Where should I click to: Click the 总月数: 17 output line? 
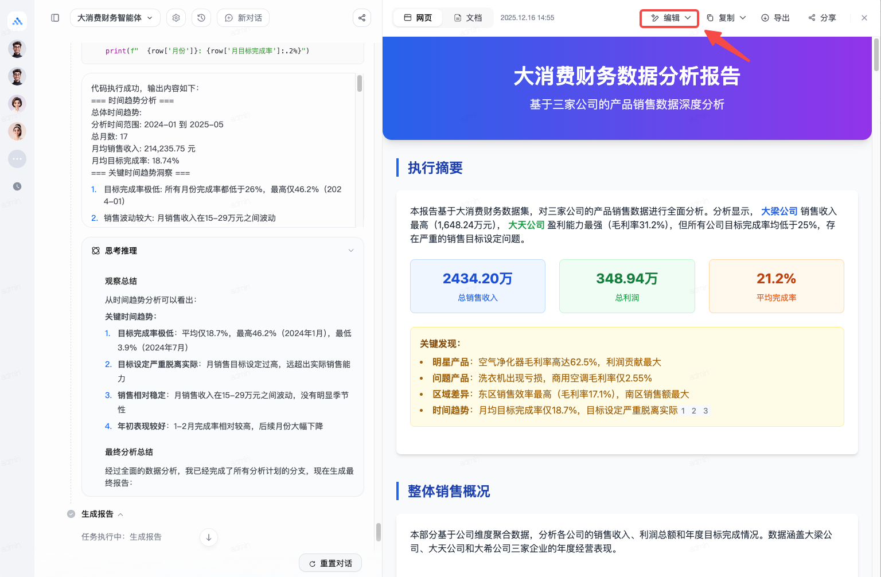110,137
